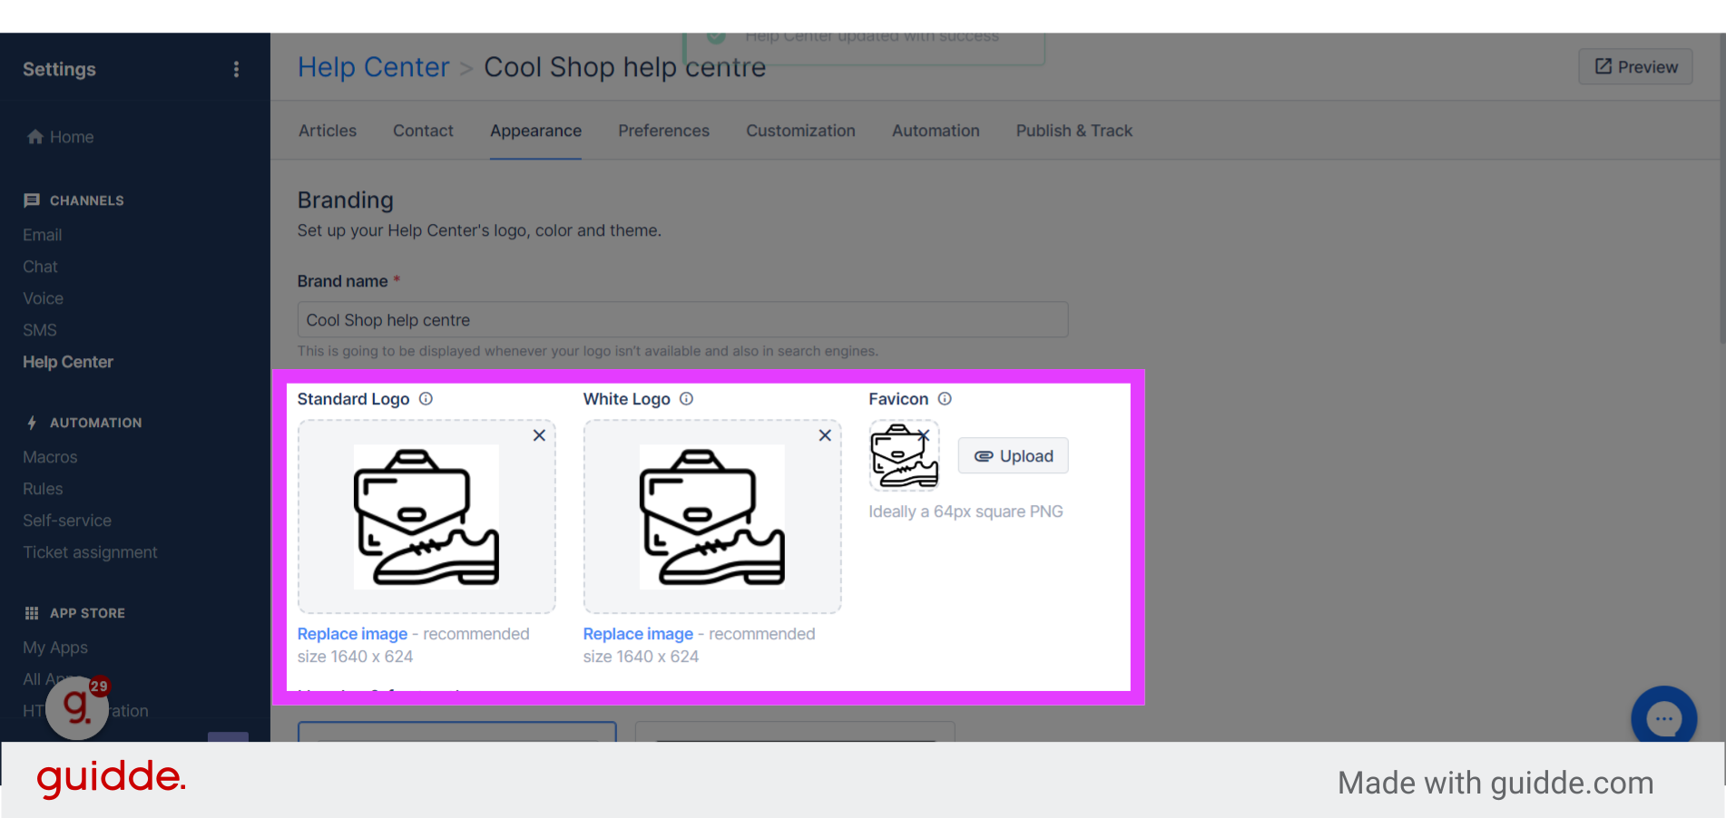Click the White Logo info icon
Image resolution: width=1726 pixels, height=818 pixels.
[686, 399]
